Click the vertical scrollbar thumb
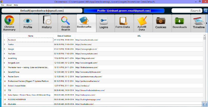This screenshot has height=107, width=208. pyautogui.click(x=204, y=38)
